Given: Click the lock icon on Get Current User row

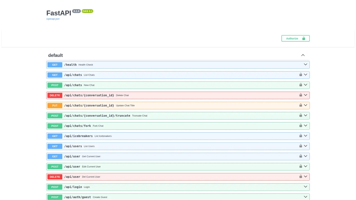Looking at the screenshot, I should point(301,156).
